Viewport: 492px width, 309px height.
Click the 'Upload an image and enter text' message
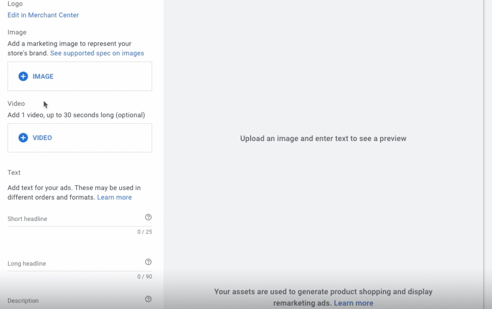(x=323, y=138)
